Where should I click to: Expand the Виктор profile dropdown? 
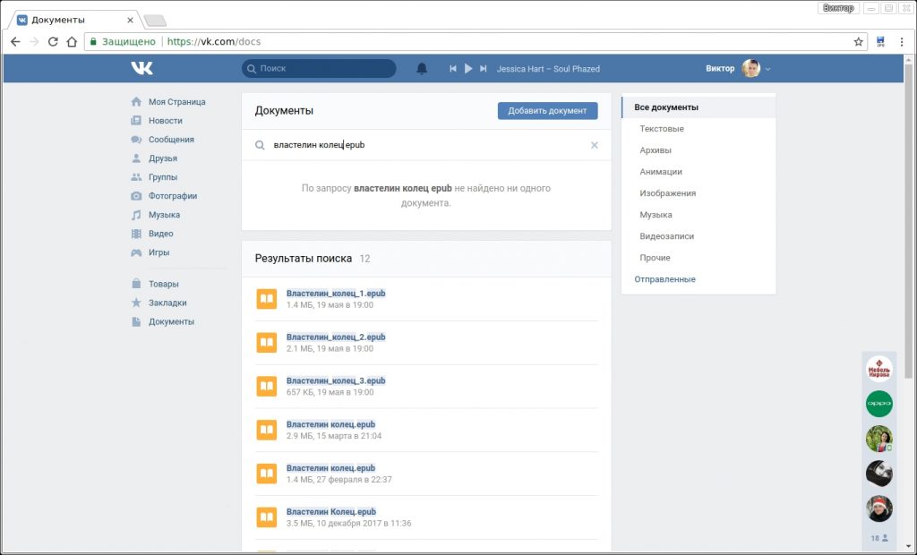point(767,69)
